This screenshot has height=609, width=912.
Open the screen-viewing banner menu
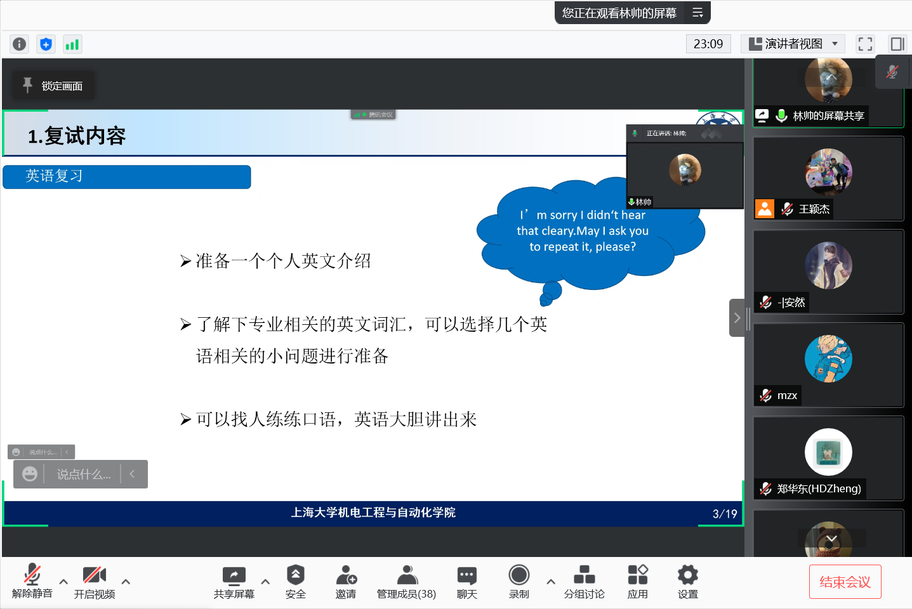[x=697, y=13]
